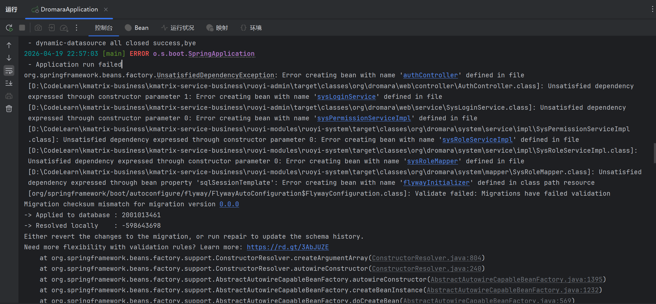Open the 映射 tab
This screenshot has width=656, height=304.
click(x=217, y=28)
